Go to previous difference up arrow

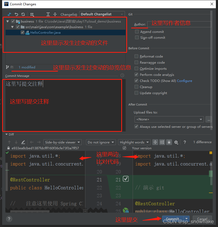point(9,142)
